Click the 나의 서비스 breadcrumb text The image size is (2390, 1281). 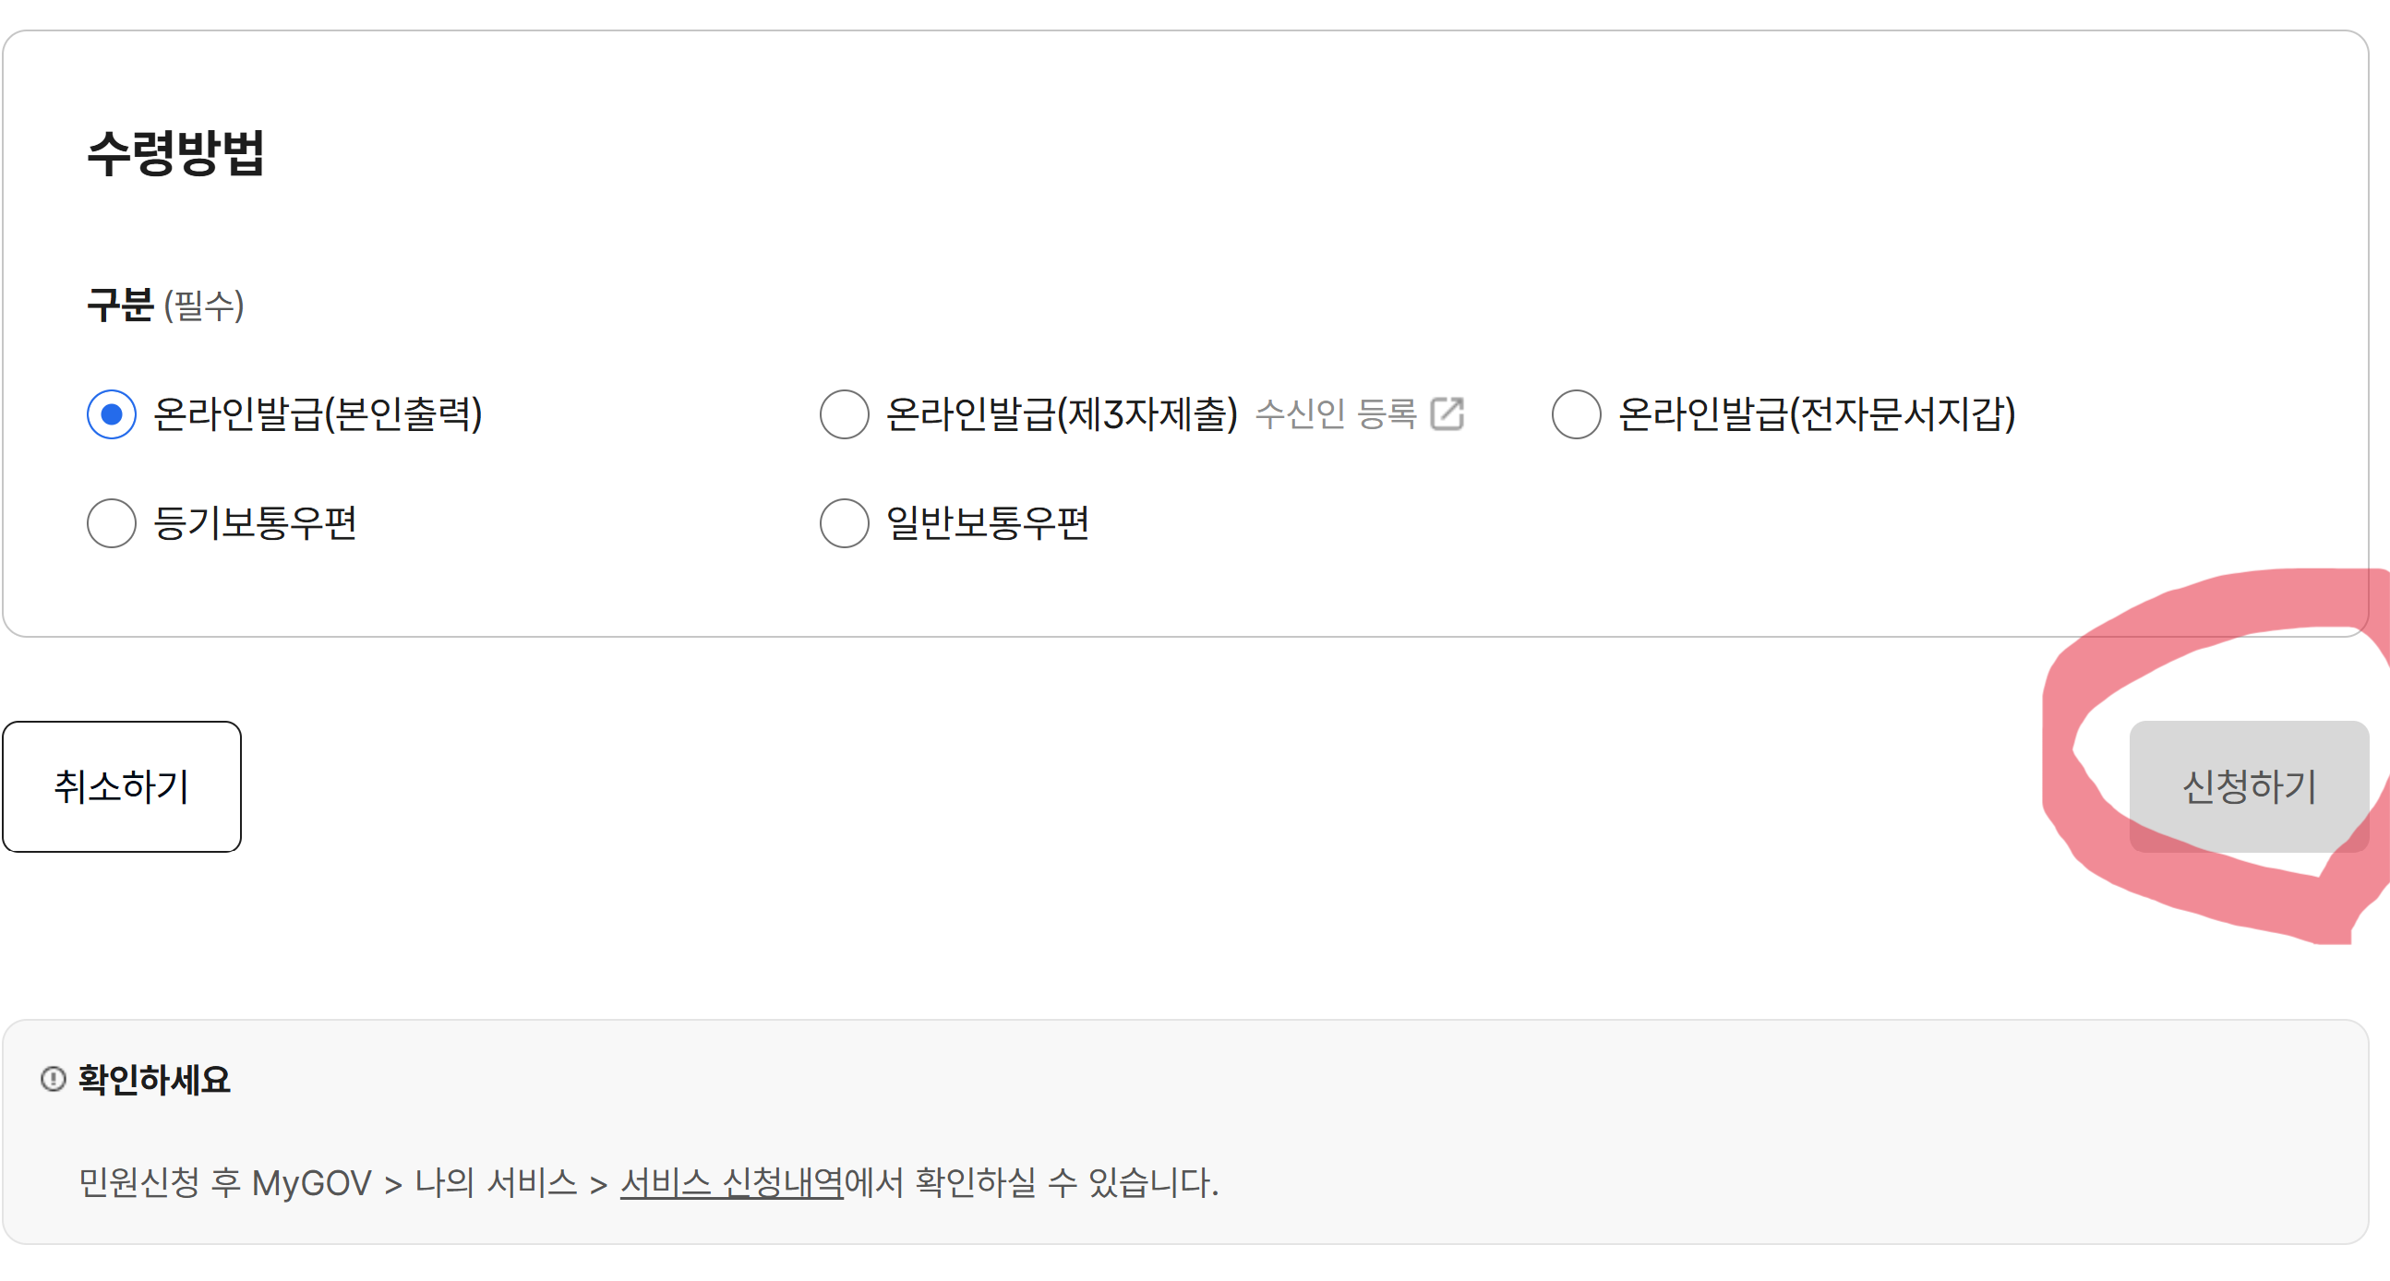coord(495,1180)
